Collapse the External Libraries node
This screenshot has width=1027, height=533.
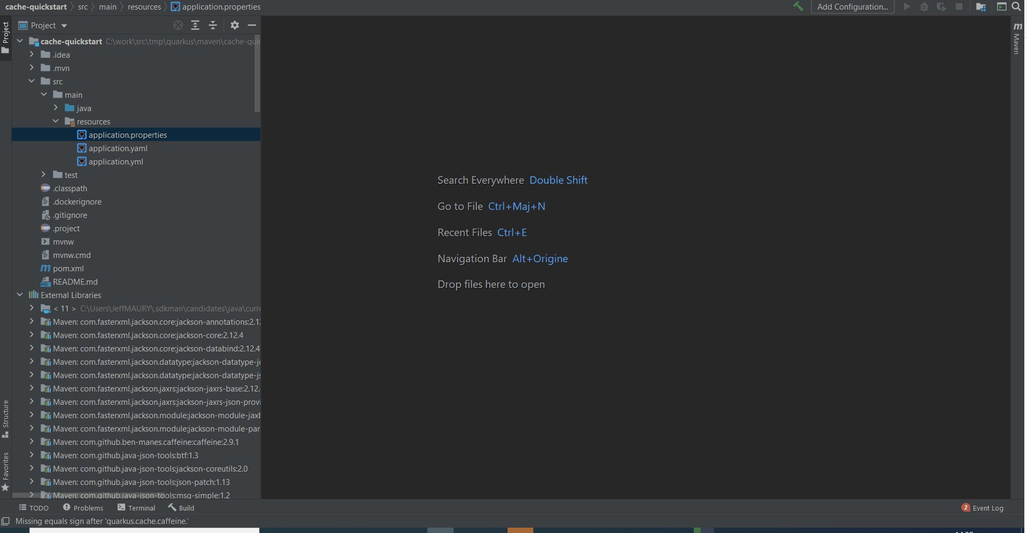[20, 294]
